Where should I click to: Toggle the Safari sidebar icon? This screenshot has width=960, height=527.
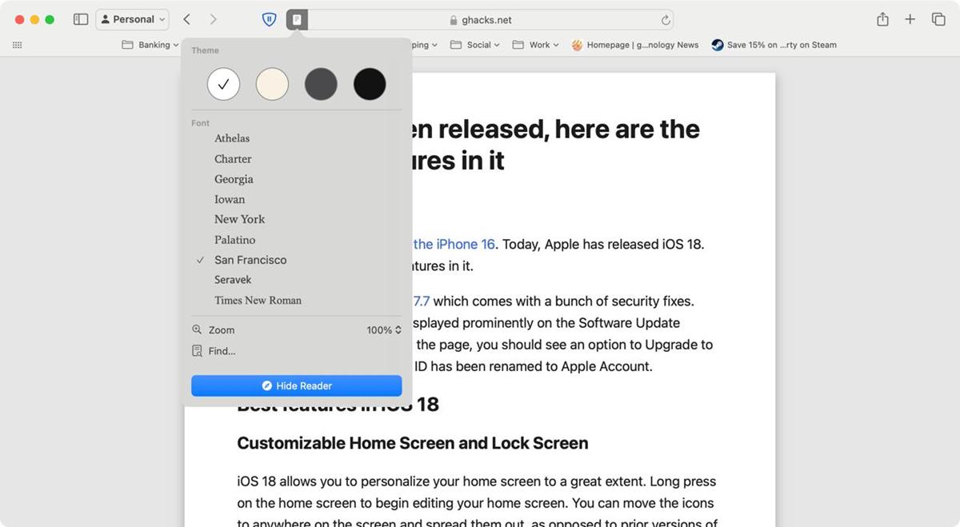[81, 19]
